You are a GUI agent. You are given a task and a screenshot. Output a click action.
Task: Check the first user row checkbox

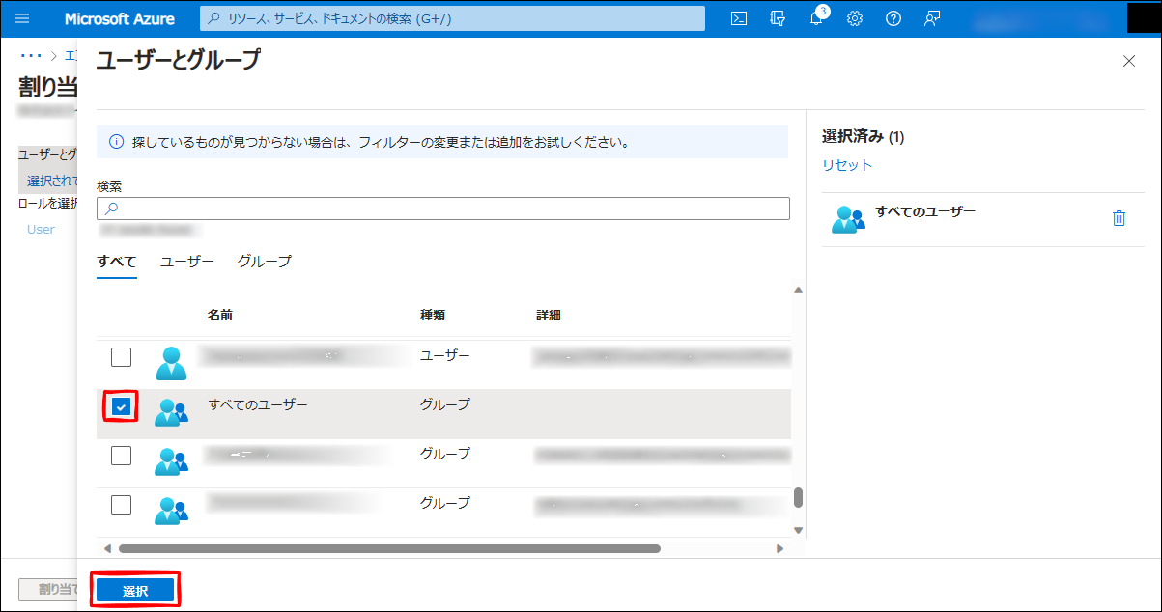pos(121,357)
